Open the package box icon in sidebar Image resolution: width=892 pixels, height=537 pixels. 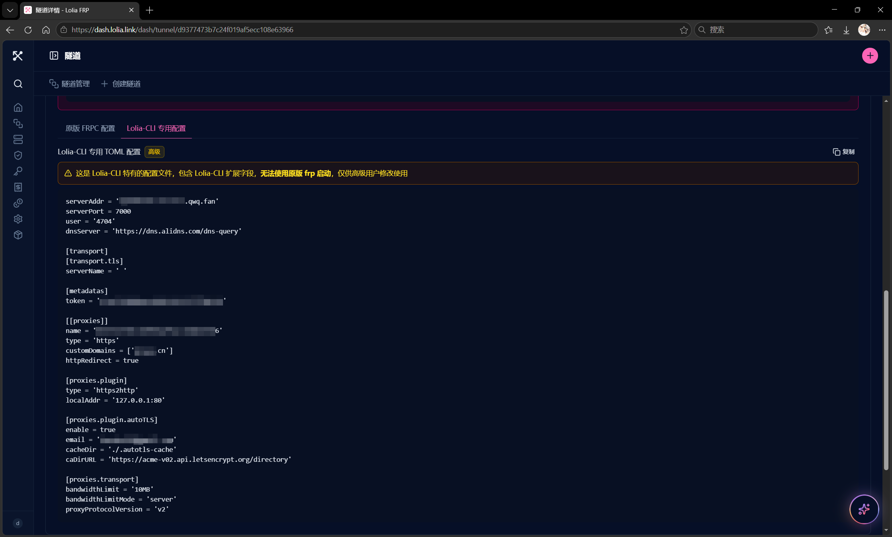click(18, 235)
